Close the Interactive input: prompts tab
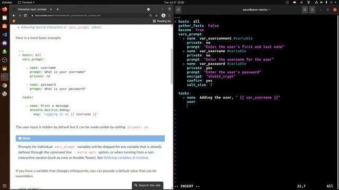The height and width of the screenshot is (190, 339). (51, 9)
